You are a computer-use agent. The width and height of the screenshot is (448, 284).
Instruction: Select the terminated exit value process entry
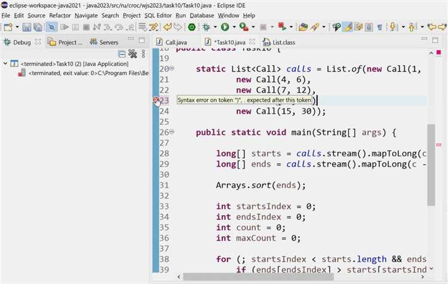tap(84, 73)
